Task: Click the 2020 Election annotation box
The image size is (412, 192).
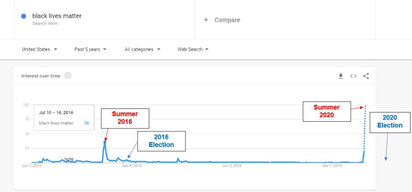Action: tap(389, 121)
